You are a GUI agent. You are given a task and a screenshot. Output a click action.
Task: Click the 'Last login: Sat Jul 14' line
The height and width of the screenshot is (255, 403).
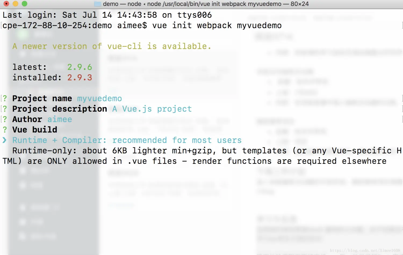click(x=107, y=15)
